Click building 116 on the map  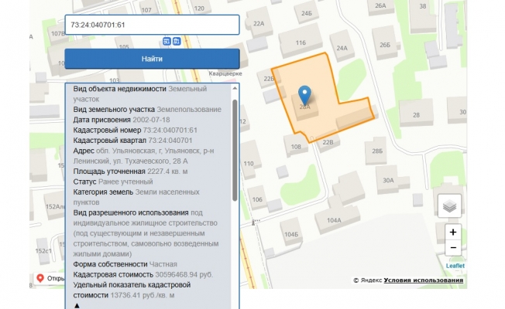301,44
